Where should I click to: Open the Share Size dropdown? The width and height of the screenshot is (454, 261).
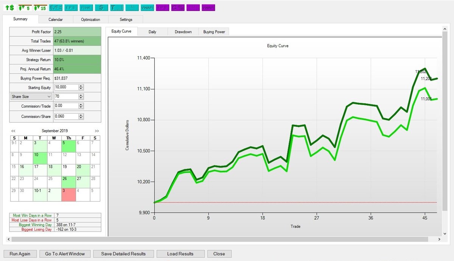[x=31, y=97]
